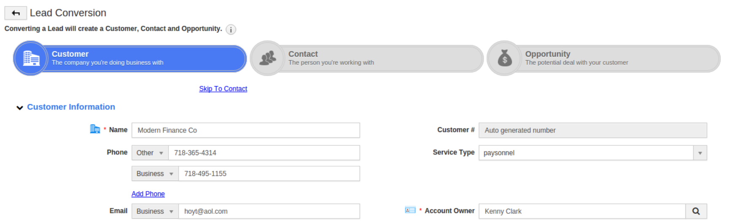Click the phone field containing 718-365-4314
The height and width of the screenshot is (221, 738).
(x=264, y=153)
